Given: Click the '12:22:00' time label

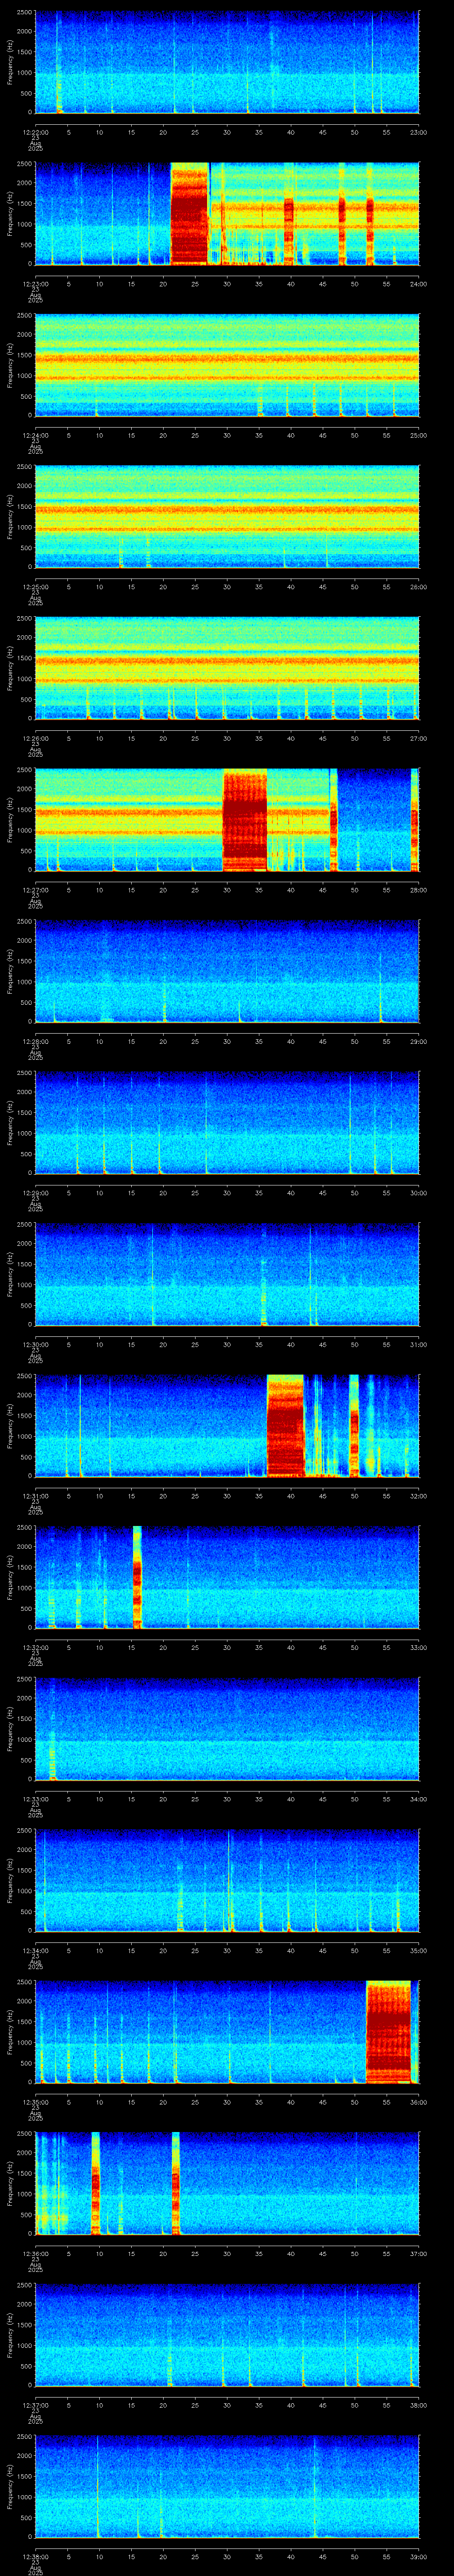Looking at the screenshot, I should (x=35, y=131).
